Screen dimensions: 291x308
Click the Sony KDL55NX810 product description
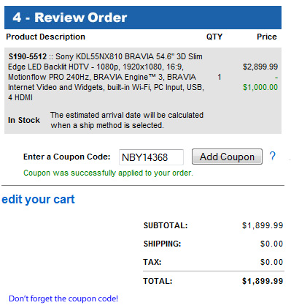(106, 77)
